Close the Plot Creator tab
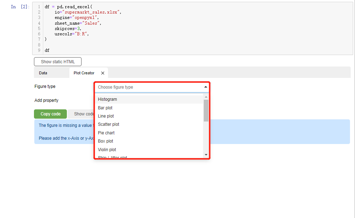 [103, 73]
